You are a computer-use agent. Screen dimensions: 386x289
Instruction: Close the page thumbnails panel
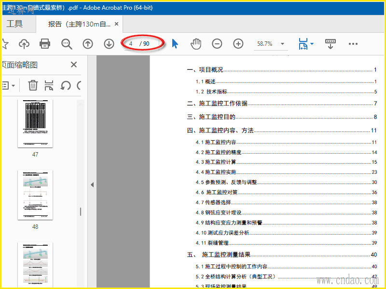[x=74, y=65]
